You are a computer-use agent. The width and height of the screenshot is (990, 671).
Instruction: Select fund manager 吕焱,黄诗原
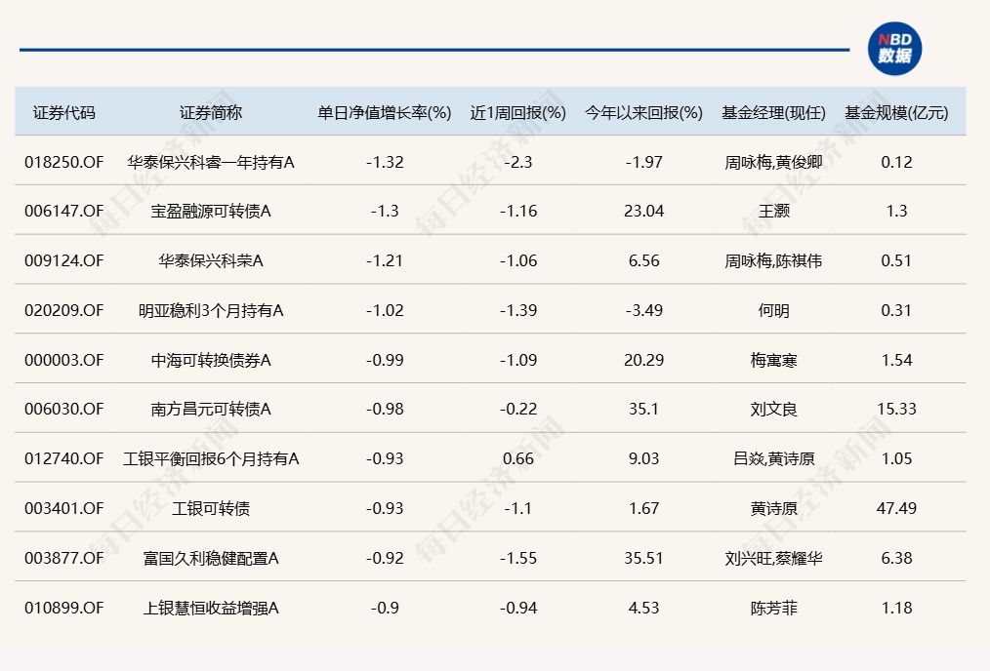[774, 458]
